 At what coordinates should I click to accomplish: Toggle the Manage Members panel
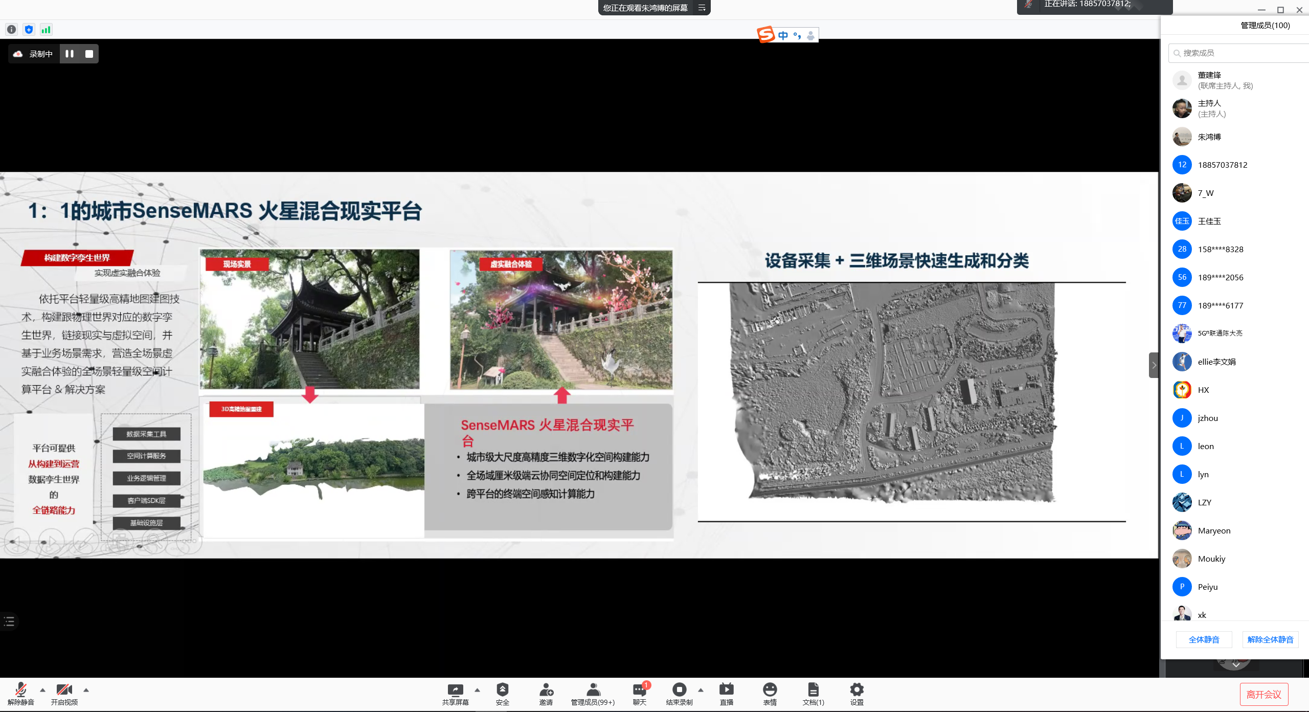click(593, 694)
